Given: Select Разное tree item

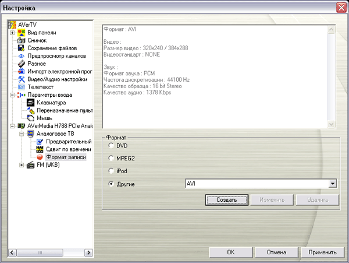Looking at the screenshot, I should pos(37,64).
